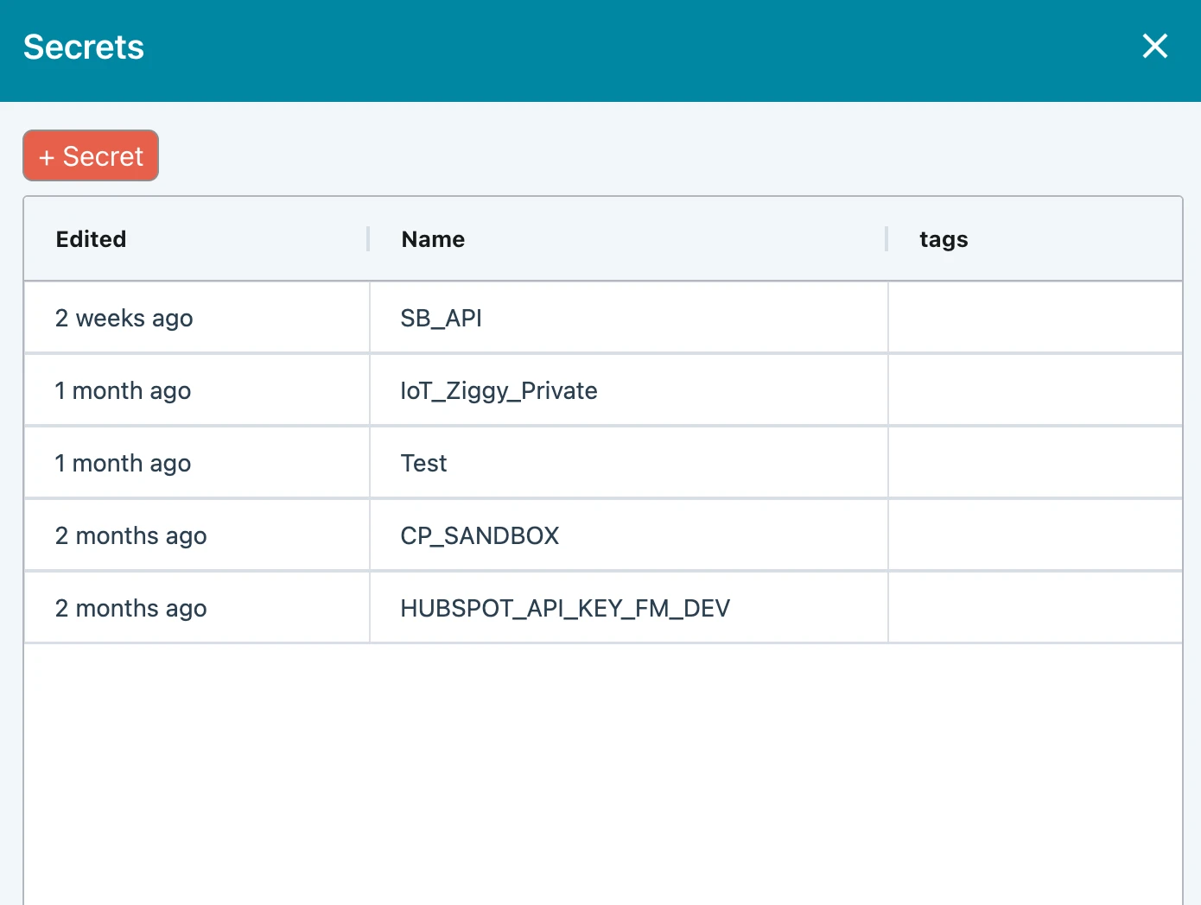The image size is (1201, 905).
Task: Click the tags cell for CP_SANDBOX
Action: coord(1034,536)
